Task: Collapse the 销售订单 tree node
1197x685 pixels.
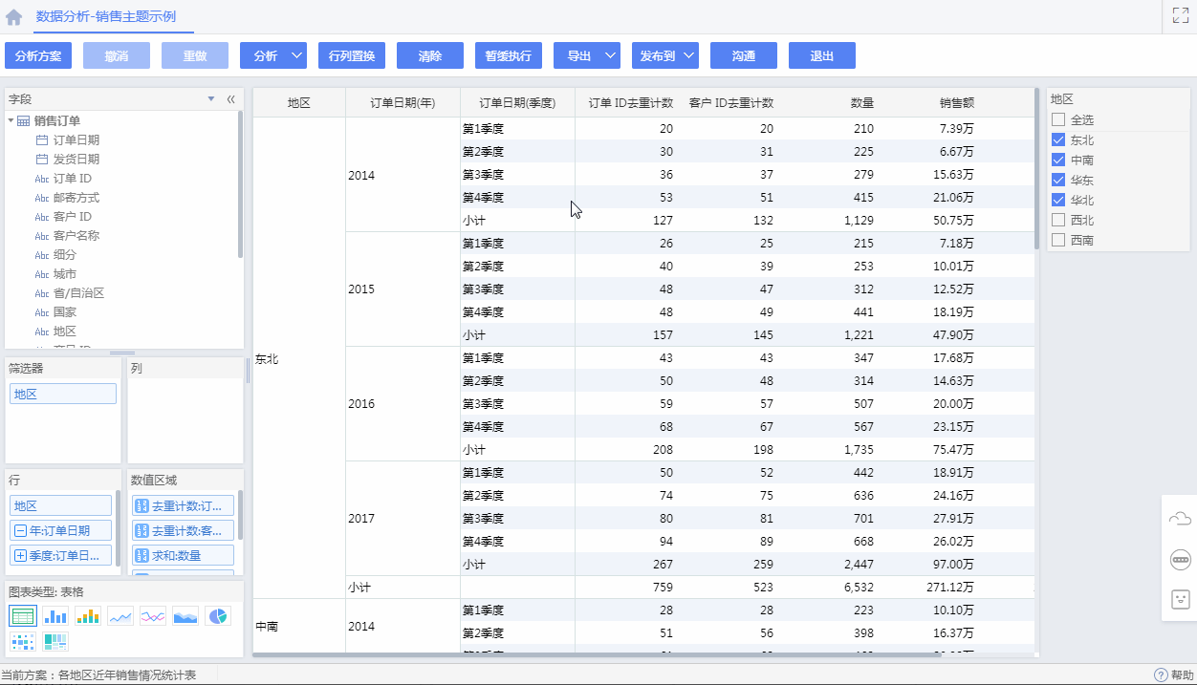Action: [11, 120]
